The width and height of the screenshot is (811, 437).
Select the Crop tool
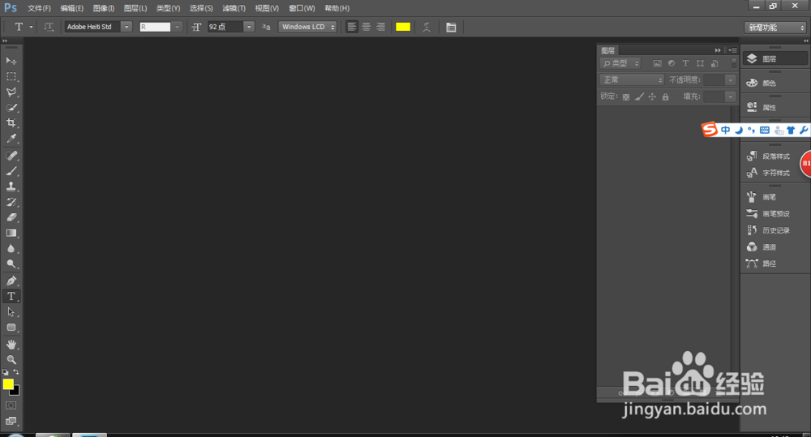tap(11, 123)
